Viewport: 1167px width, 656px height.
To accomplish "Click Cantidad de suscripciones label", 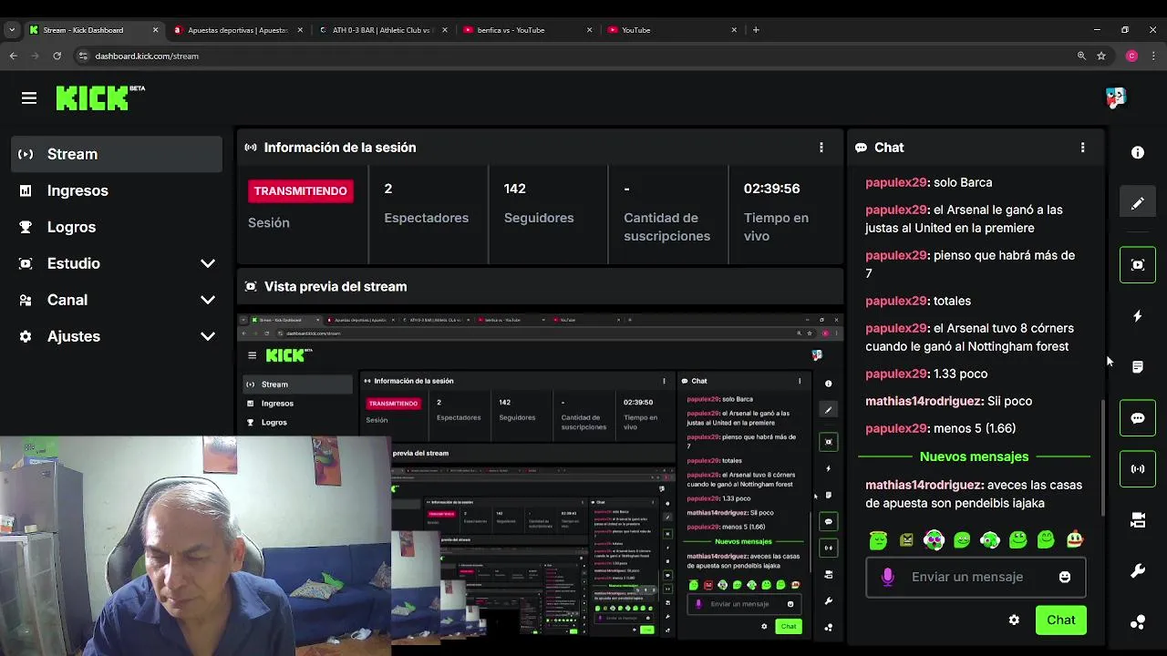I will coord(666,227).
